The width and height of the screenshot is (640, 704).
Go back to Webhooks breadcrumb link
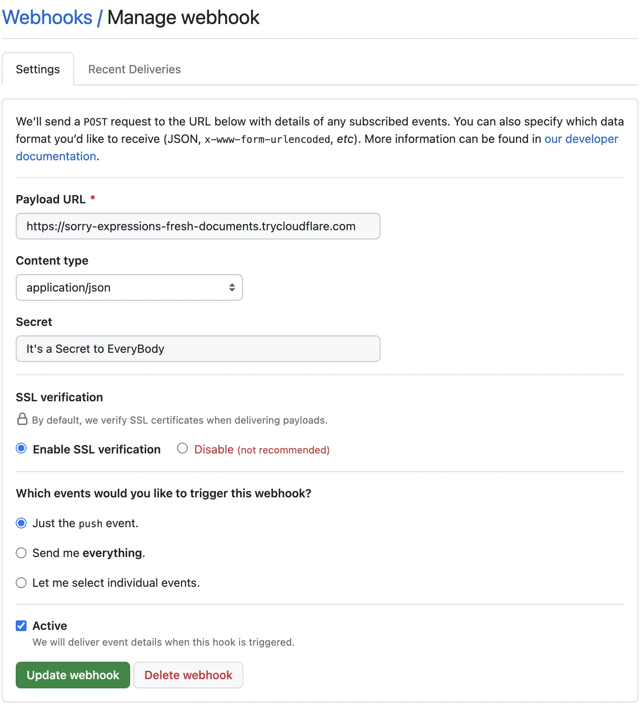tap(47, 18)
